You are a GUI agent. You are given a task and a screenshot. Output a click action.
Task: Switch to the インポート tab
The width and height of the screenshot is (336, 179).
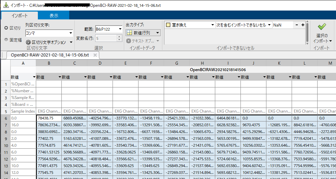19,16
